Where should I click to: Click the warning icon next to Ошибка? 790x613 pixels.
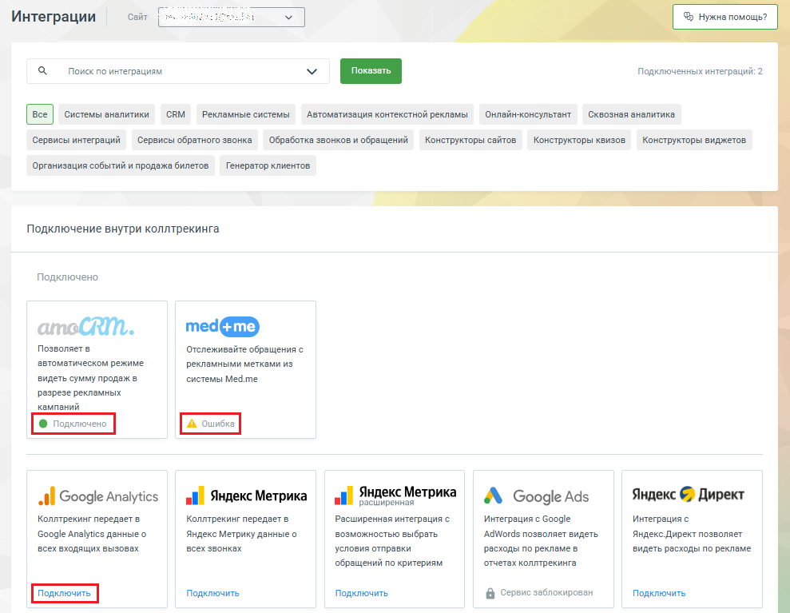(x=192, y=424)
